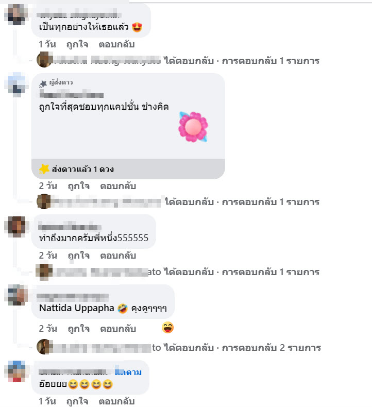Image resolution: width=372 pixels, height=407 pixels.
Task: Open the avatar of the อ๊อยยย commenter
Action: (16, 371)
